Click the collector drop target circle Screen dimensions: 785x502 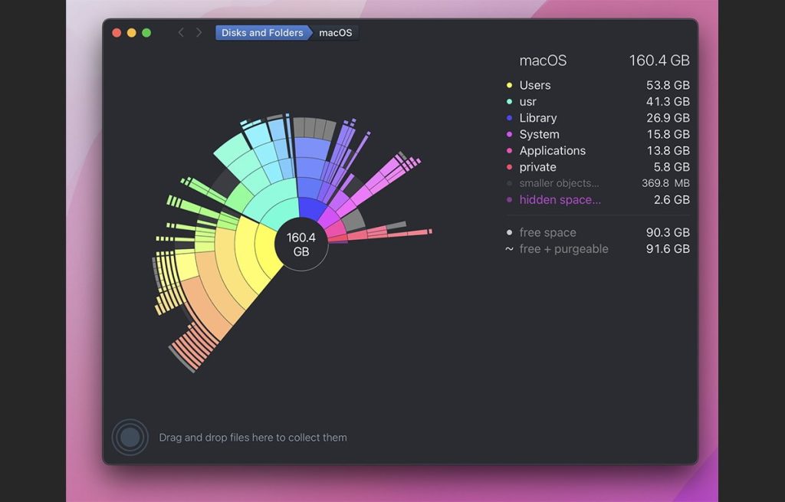coord(130,438)
